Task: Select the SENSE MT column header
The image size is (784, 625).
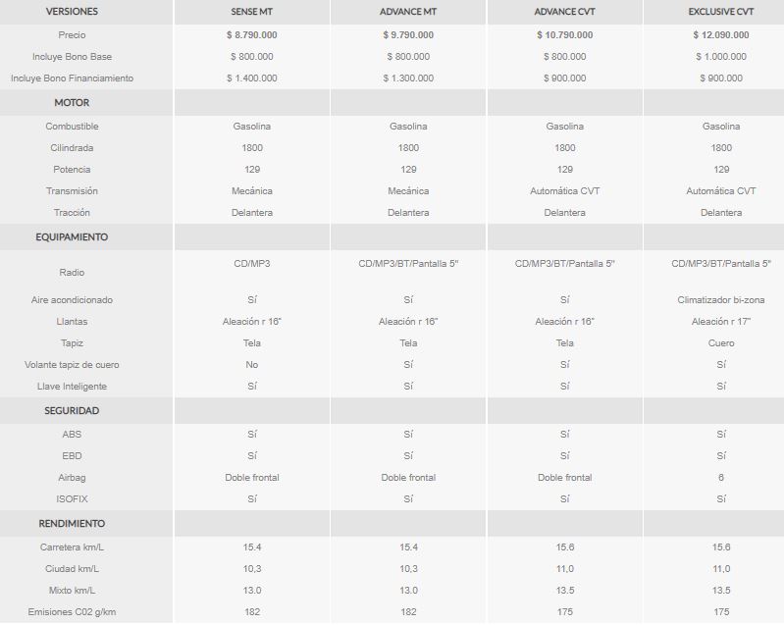Action: 251,12
